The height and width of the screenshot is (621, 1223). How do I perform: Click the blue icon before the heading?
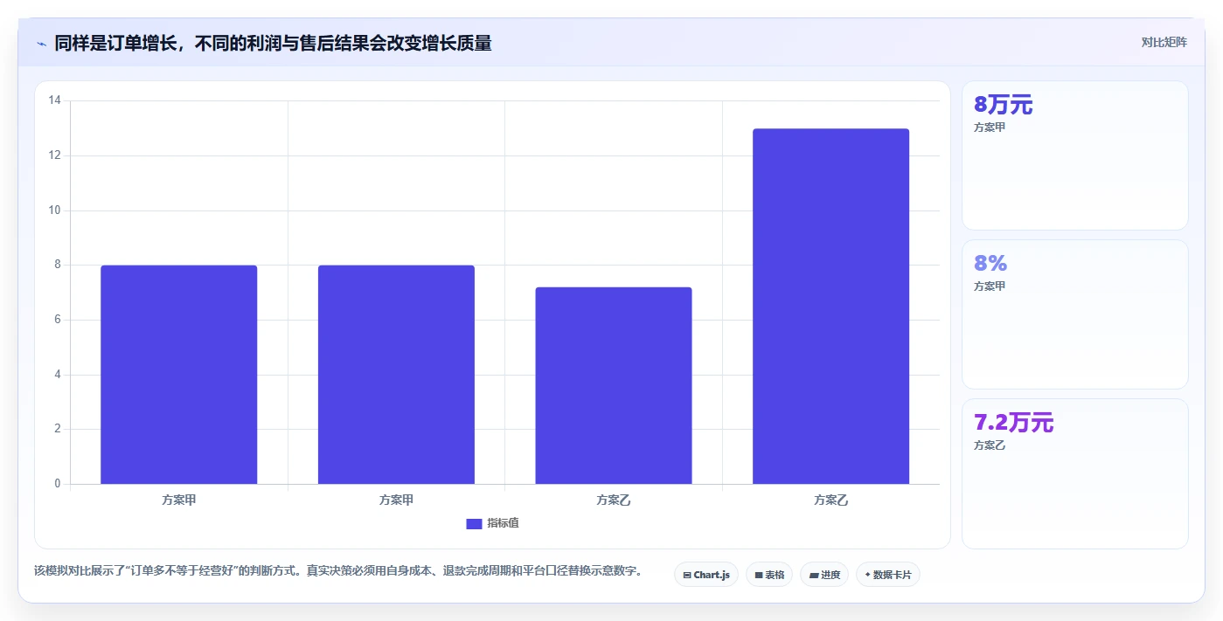41,43
